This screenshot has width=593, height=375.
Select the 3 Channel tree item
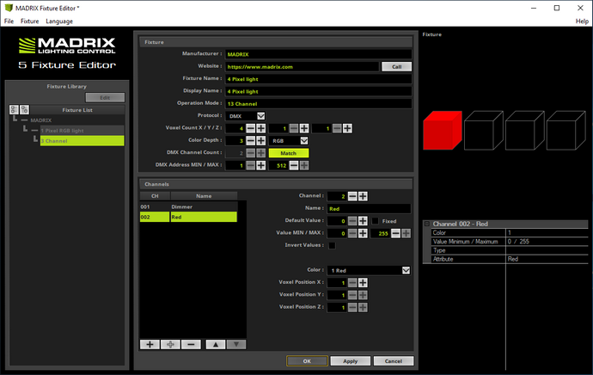(x=82, y=141)
